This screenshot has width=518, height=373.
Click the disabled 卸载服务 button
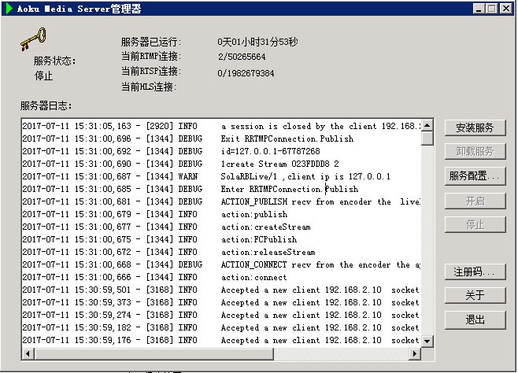tap(475, 152)
